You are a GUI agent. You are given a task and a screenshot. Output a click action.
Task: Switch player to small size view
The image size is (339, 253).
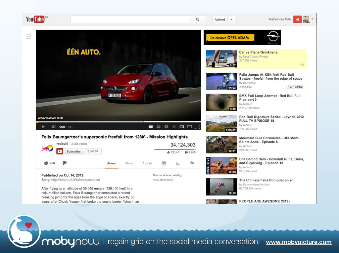click(181, 127)
